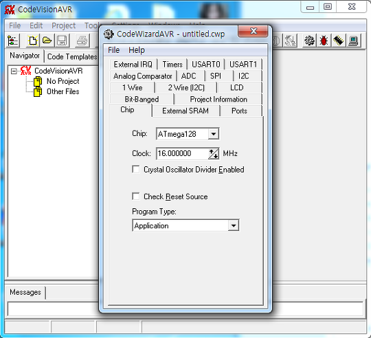Image resolution: width=371 pixels, height=338 pixels.
Task: Minimize the CodeVisionAVR main window
Action: 310,7
